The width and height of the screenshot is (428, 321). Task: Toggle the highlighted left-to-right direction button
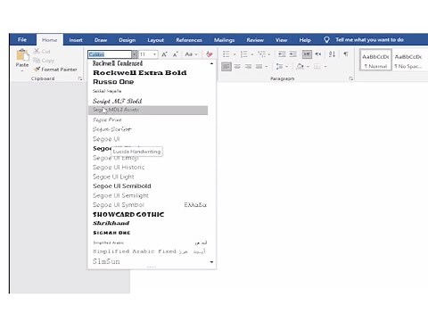pyautogui.click(x=307, y=54)
